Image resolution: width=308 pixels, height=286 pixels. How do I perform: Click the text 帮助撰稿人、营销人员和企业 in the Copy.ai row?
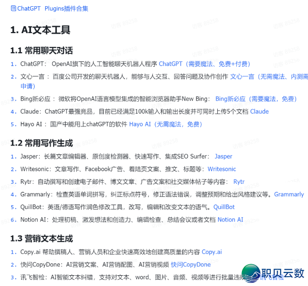pos(82,252)
